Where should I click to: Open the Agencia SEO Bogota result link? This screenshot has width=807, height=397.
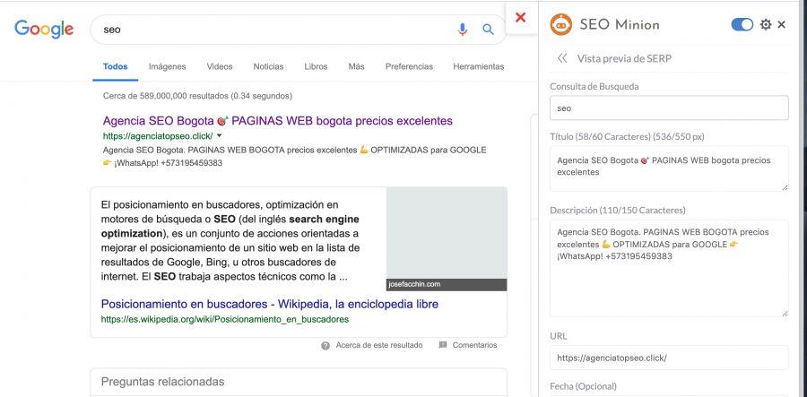[x=277, y=120]
